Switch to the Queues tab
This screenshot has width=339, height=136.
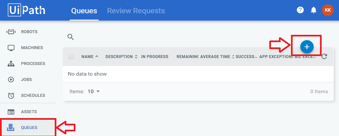point(84,11)
